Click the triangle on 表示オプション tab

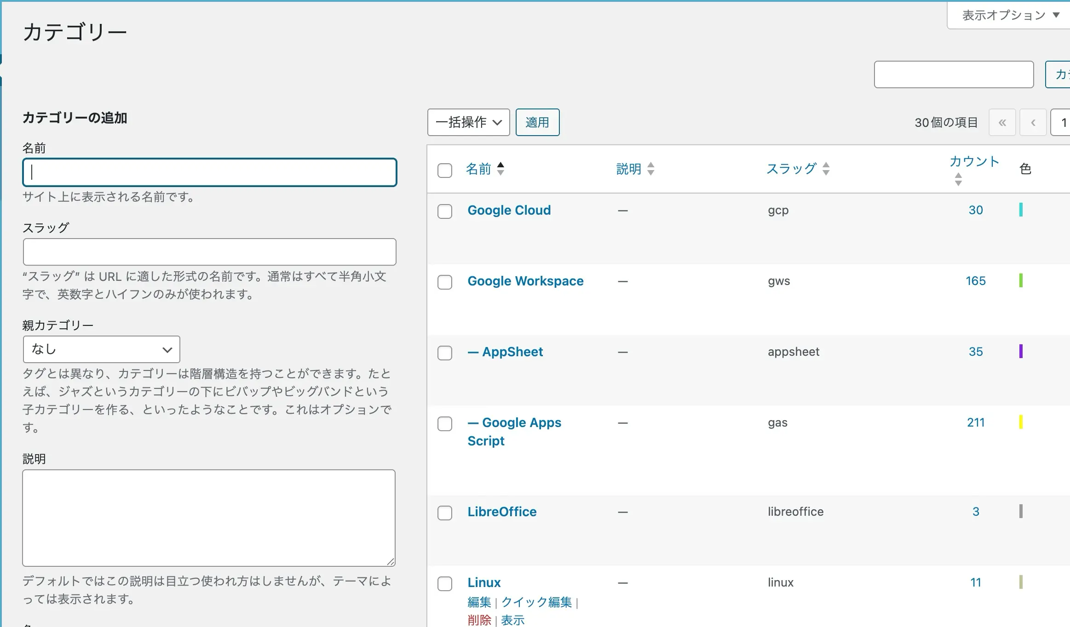tap(1056, 15)
